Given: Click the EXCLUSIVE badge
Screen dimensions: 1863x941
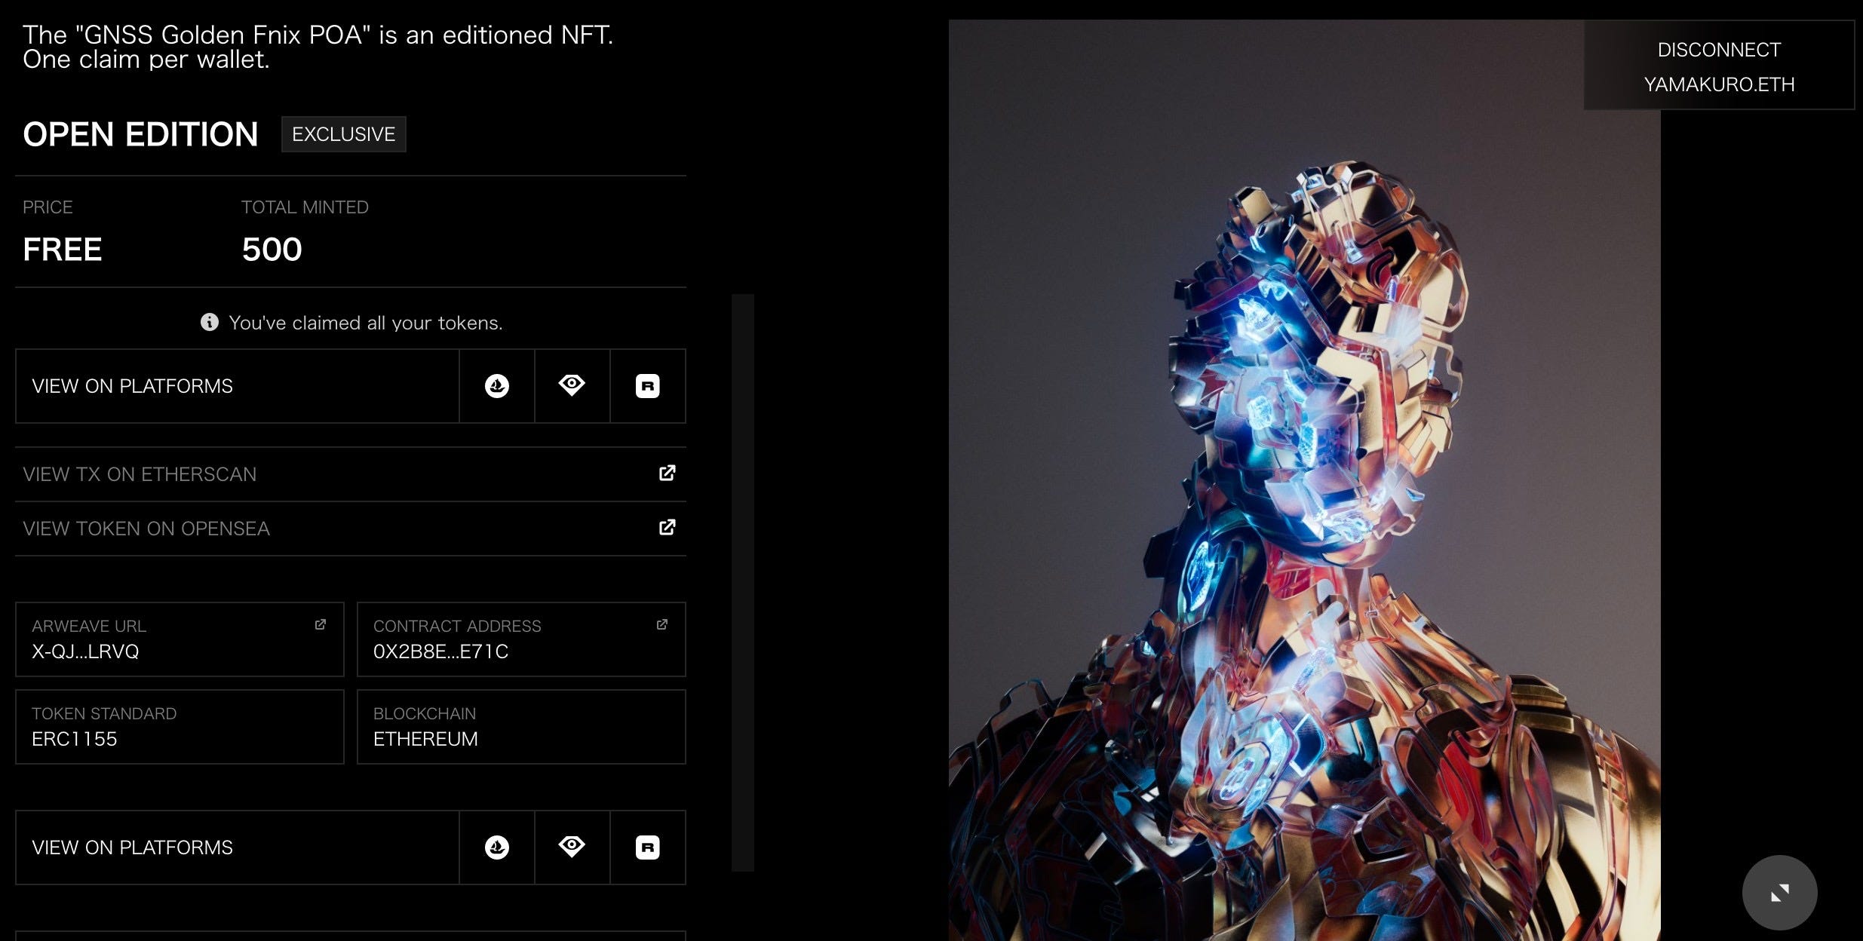Looking at the screenshot, I should 344,134.
